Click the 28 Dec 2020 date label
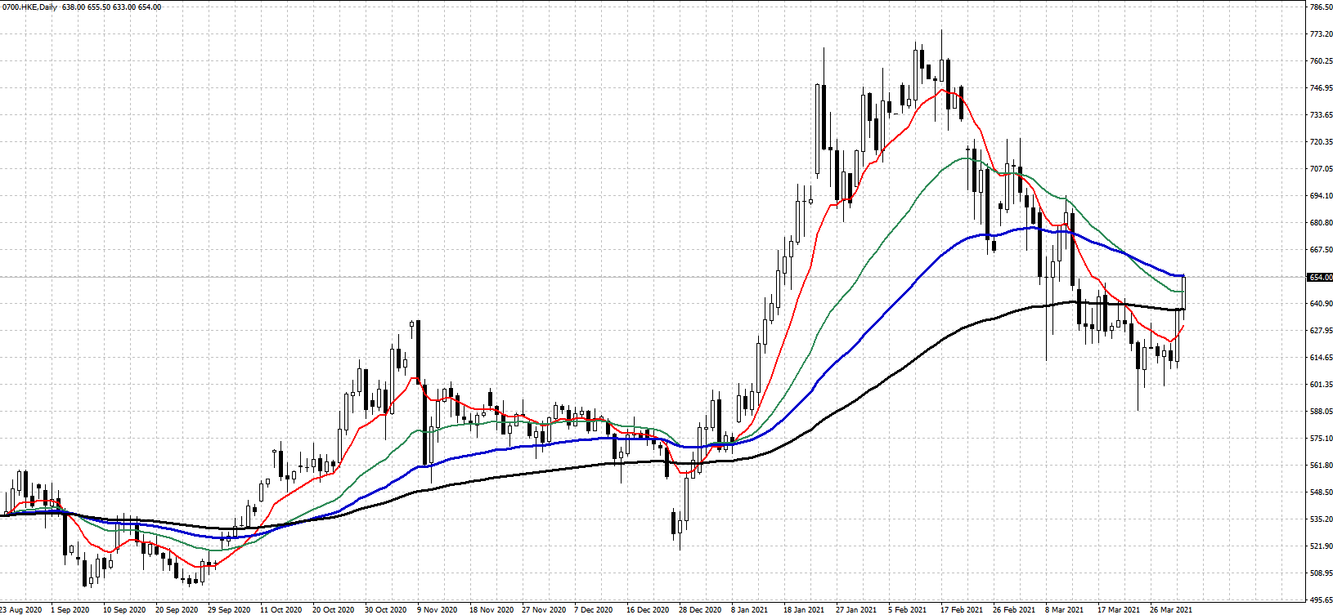 click(699, 609)
